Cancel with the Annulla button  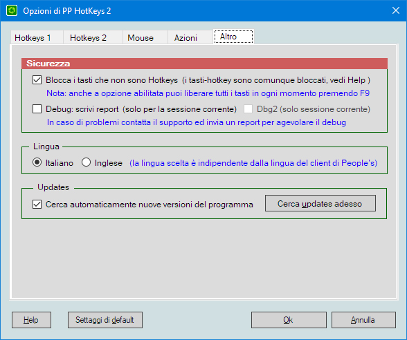pyautogui.click(x=363, y=320)
